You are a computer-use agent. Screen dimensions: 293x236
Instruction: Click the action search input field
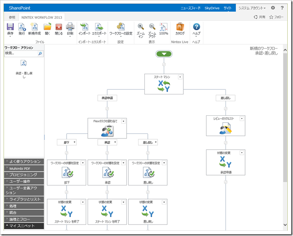coord(20,53)
